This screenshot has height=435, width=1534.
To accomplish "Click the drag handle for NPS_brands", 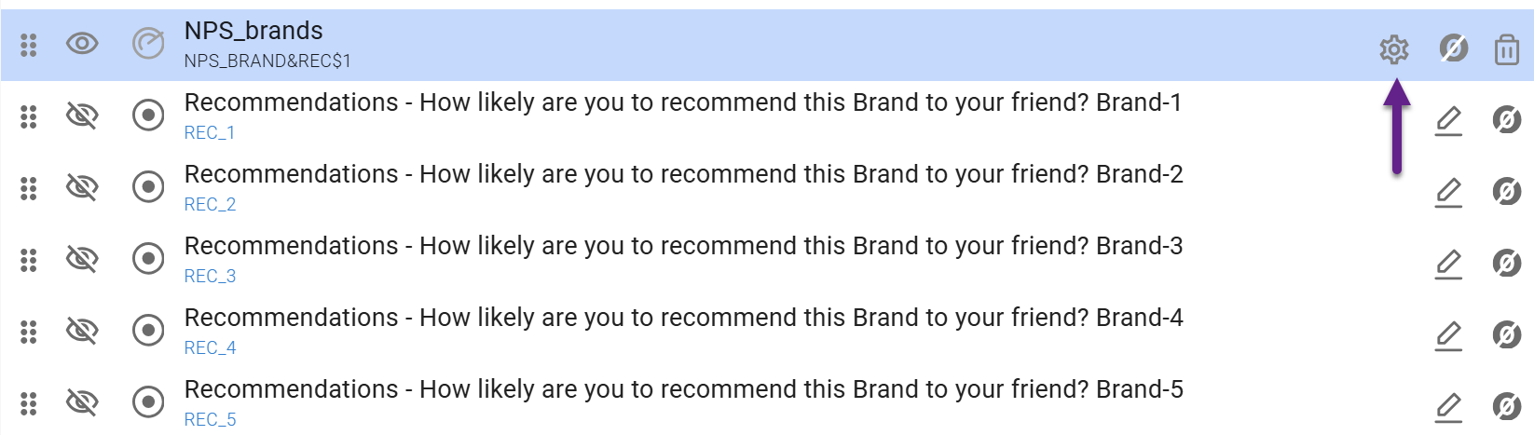I will click(29, 44).
